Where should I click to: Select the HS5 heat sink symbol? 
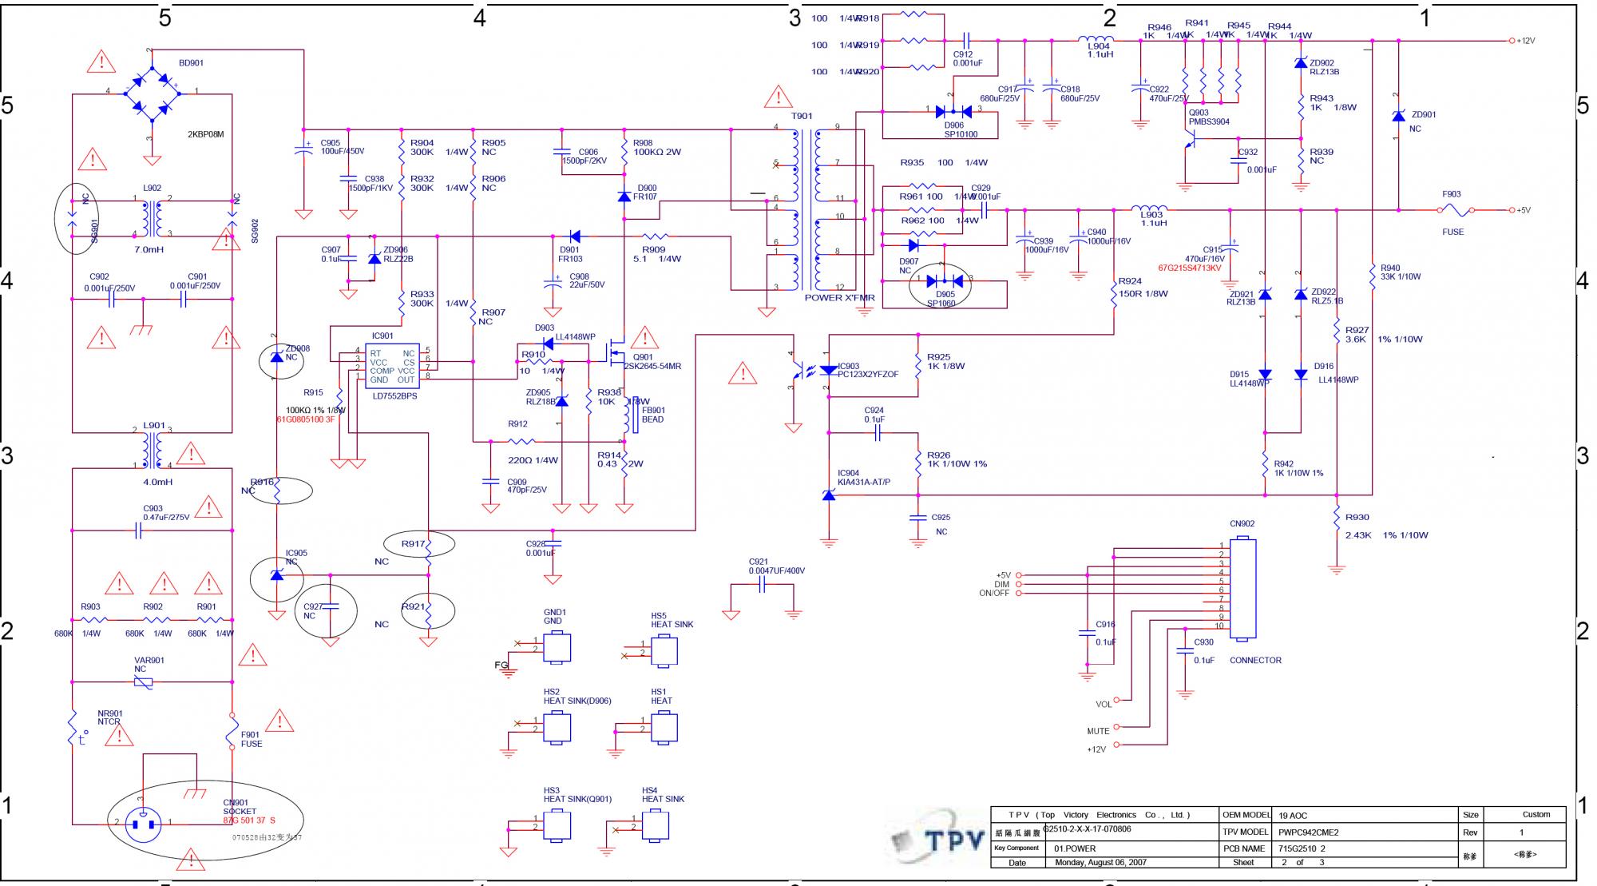pos(664,650)
